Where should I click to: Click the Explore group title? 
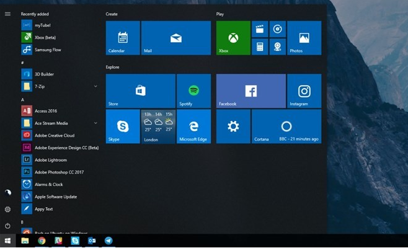click(x=112, y=67)
